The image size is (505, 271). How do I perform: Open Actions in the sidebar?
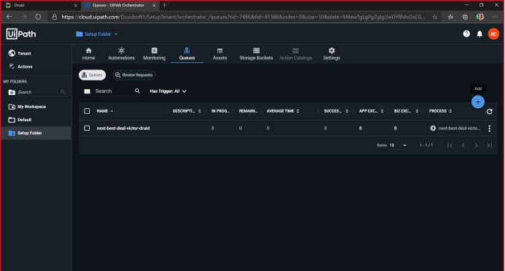[20, 66]
